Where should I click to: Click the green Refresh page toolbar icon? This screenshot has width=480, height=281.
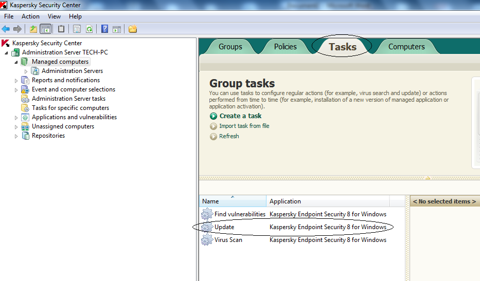pos(89,29)
